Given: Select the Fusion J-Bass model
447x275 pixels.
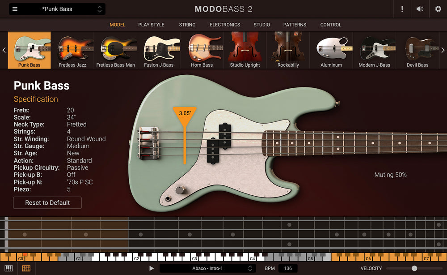Looking at the screenshot, I should click(159, 50).
